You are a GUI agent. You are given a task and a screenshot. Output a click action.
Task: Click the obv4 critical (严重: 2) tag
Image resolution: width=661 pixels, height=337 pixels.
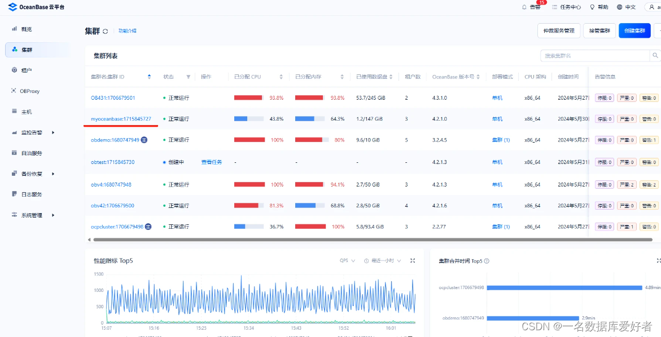pos(627,184)
